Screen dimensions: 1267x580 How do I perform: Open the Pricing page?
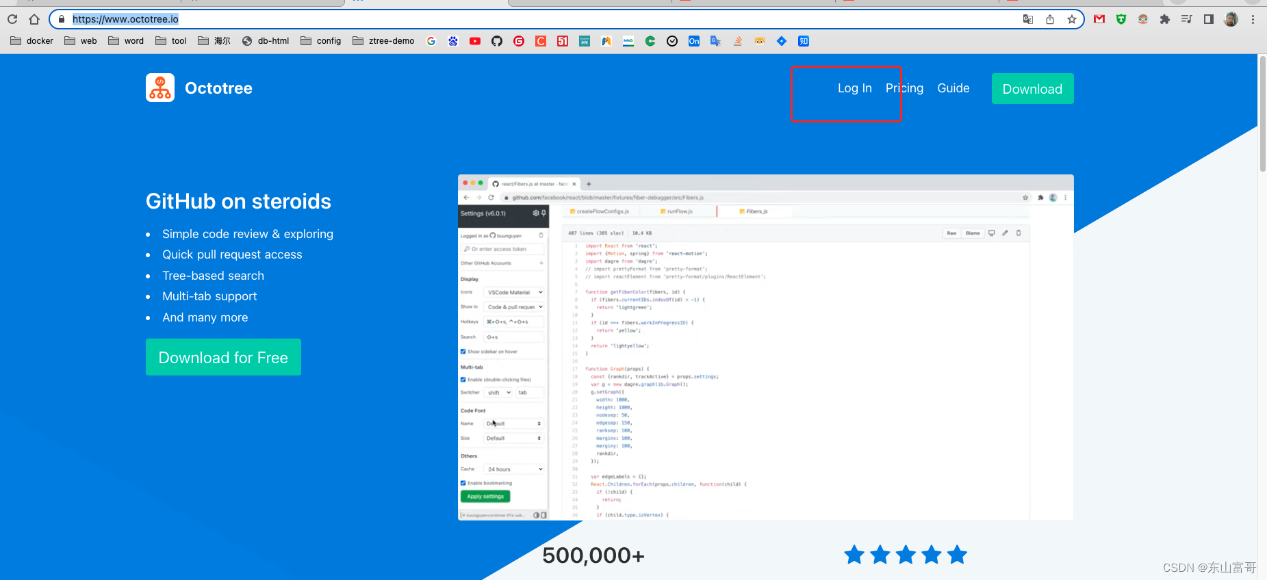pyautogui.click(x=904, y=88)
